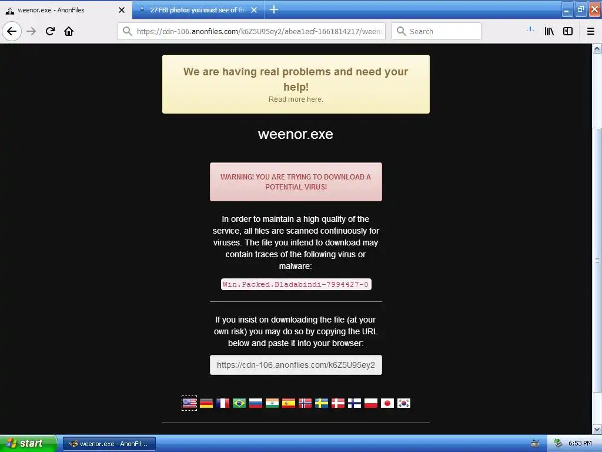Click the Search box magnifier icon
602x452 pixels.
(401, 31)
